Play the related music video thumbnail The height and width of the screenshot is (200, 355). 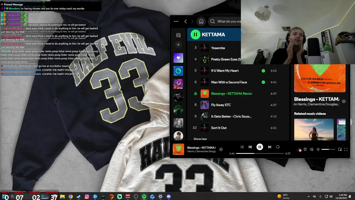(314, 129)
